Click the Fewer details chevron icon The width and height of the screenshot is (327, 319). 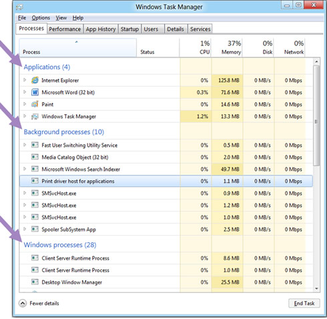(23, 303)
